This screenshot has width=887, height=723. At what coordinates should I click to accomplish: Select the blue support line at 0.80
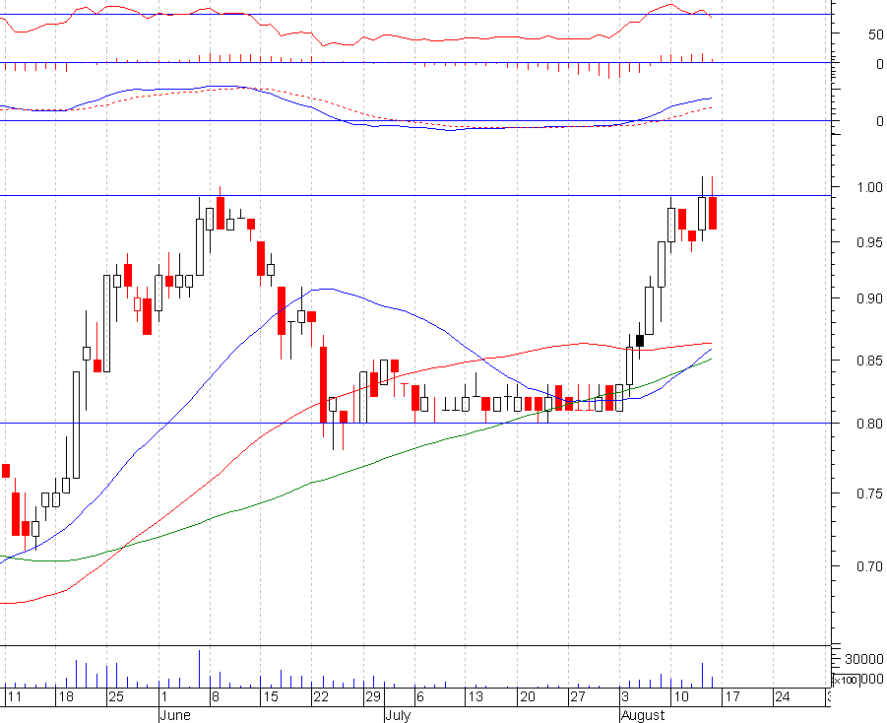pyautogui.click(x=415, y=423)
